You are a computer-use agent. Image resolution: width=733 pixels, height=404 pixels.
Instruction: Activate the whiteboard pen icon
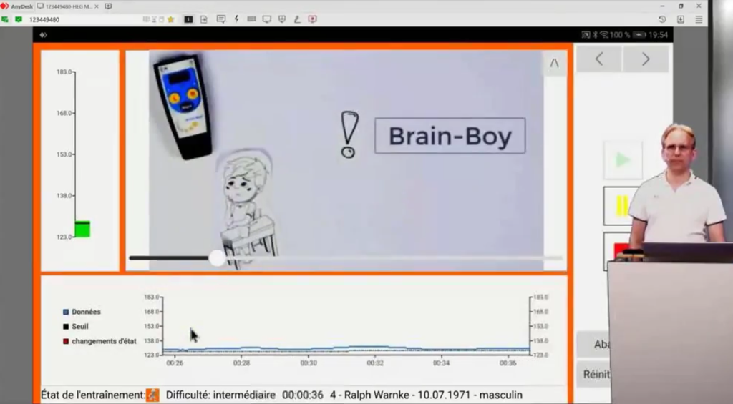coord(297,19)
